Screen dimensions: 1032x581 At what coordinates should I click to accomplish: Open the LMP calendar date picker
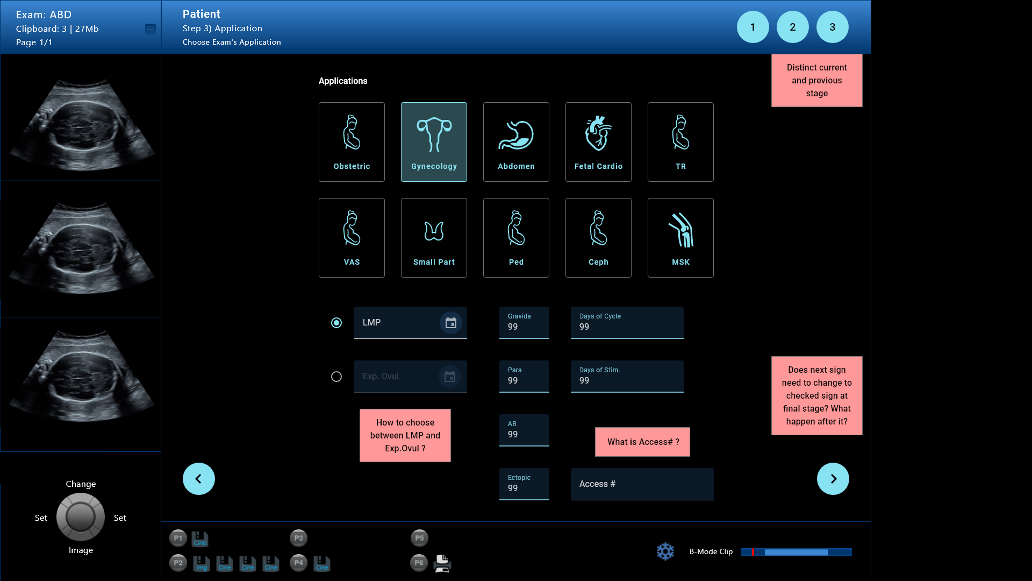[x=450, y=323]
